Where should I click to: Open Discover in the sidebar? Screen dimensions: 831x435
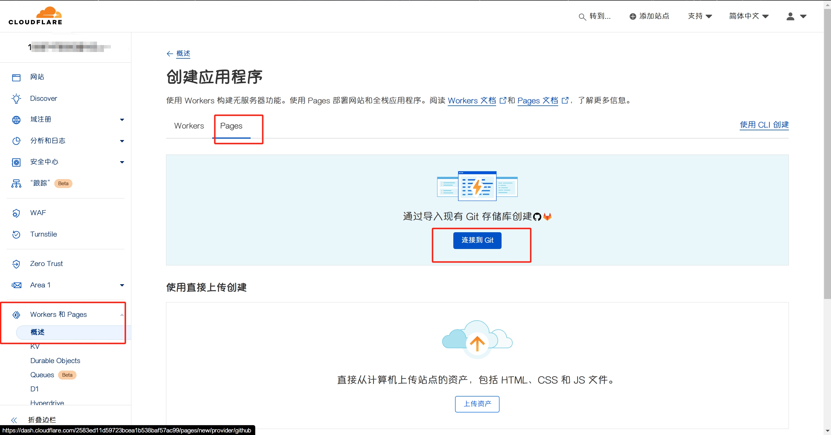pos(44,98)
